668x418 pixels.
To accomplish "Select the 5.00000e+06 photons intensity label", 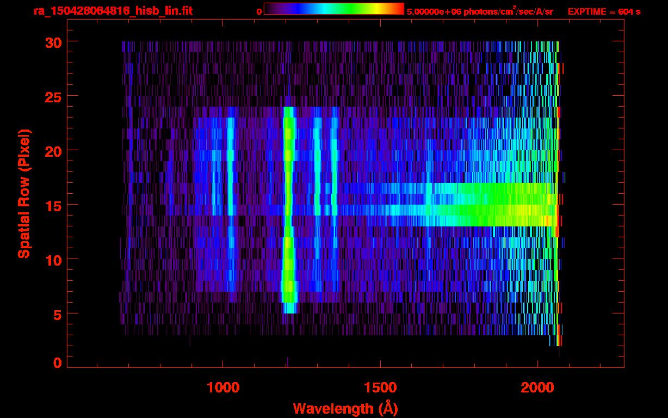I will (480, 11).
